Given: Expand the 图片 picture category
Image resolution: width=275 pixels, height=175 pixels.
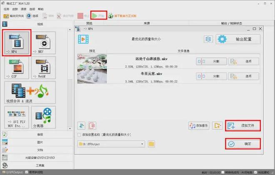Looking at the screenshot, I should 37,142.
